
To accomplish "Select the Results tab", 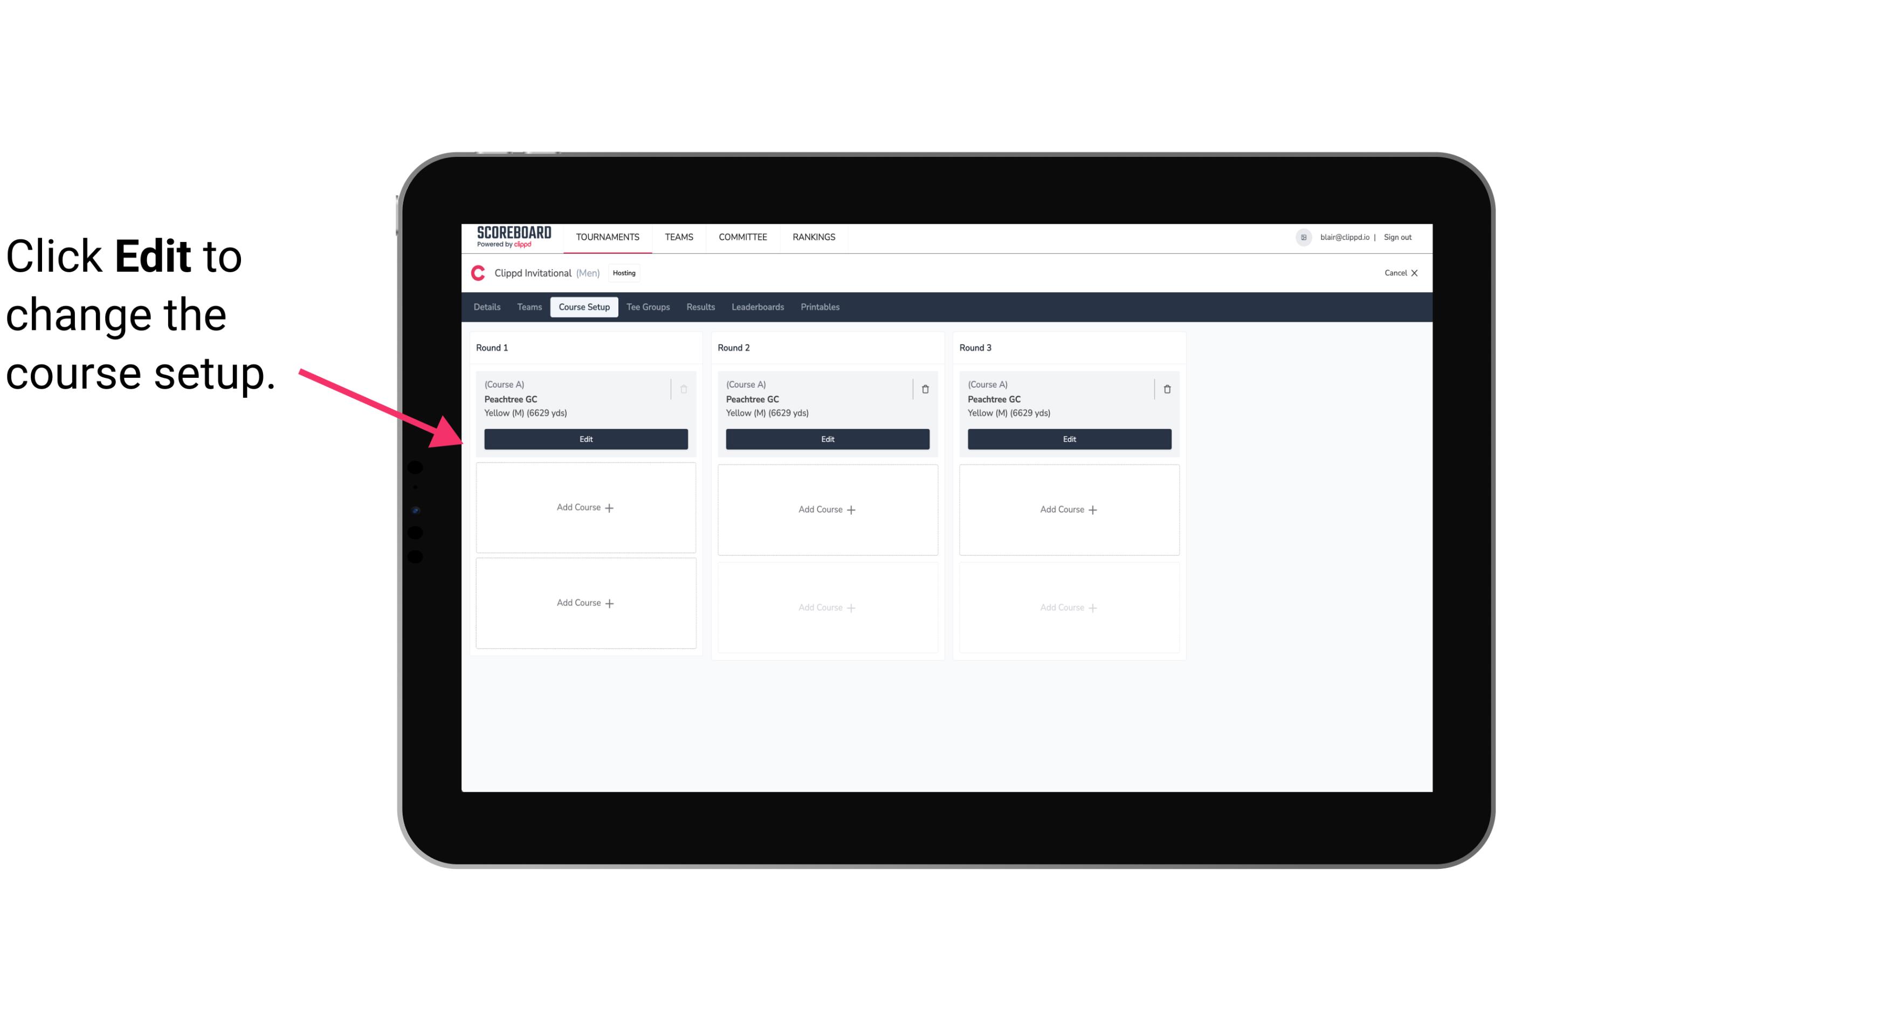I will click(x=701, y=307).
